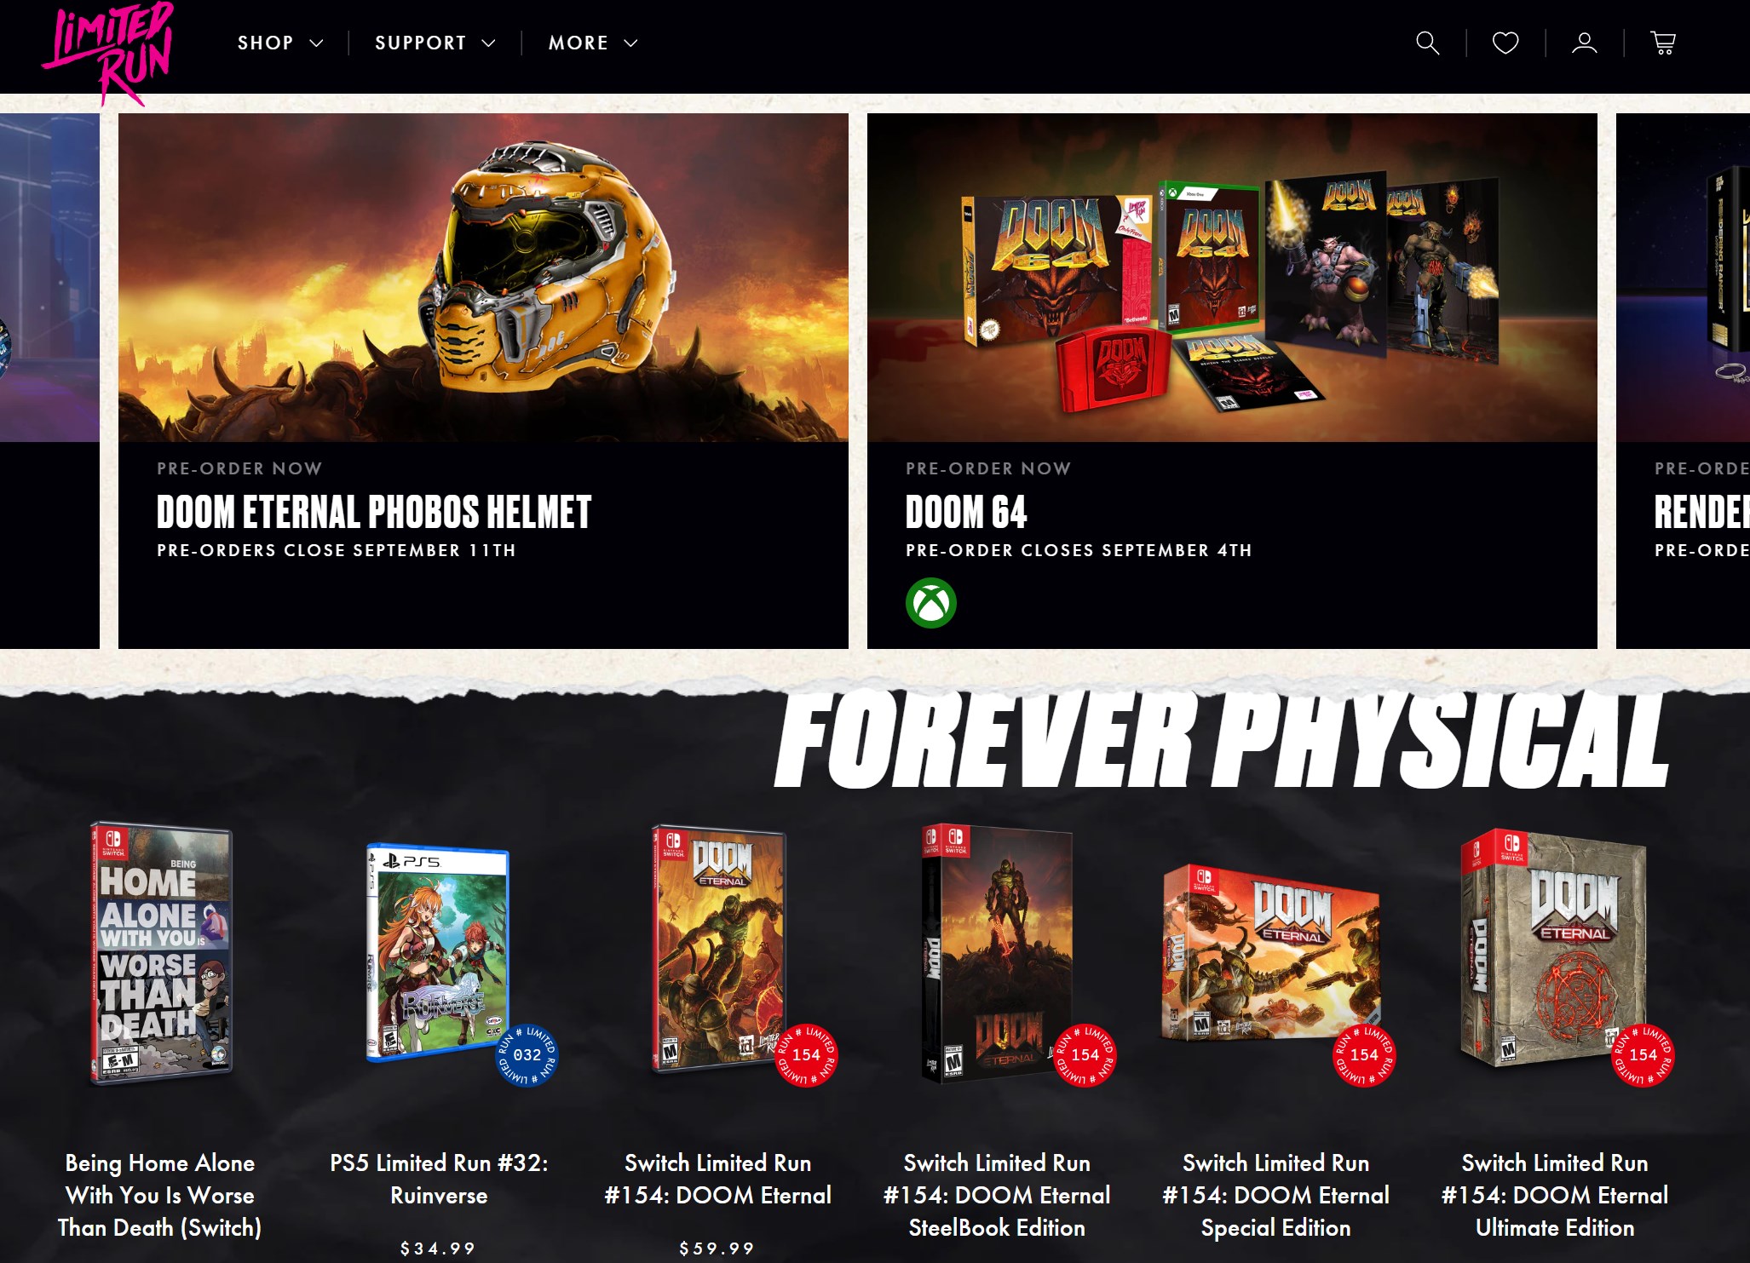
Task: Click the Xbox icon under DOOM 64
Action: click(x=930, y=603)
